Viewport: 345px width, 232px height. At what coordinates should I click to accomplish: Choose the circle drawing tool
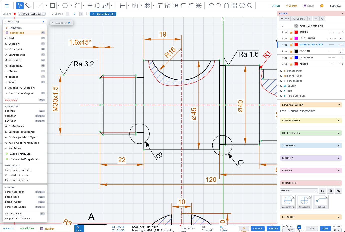[x=65, y=6]
